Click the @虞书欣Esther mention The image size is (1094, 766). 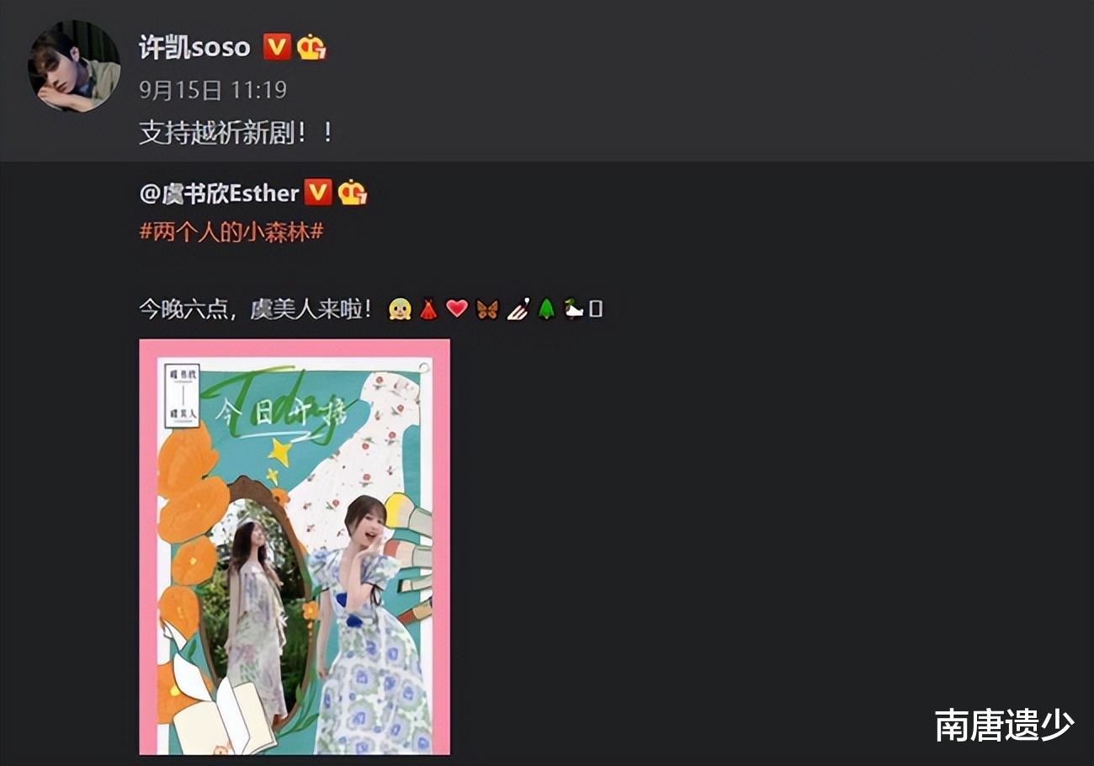[219, 193]
